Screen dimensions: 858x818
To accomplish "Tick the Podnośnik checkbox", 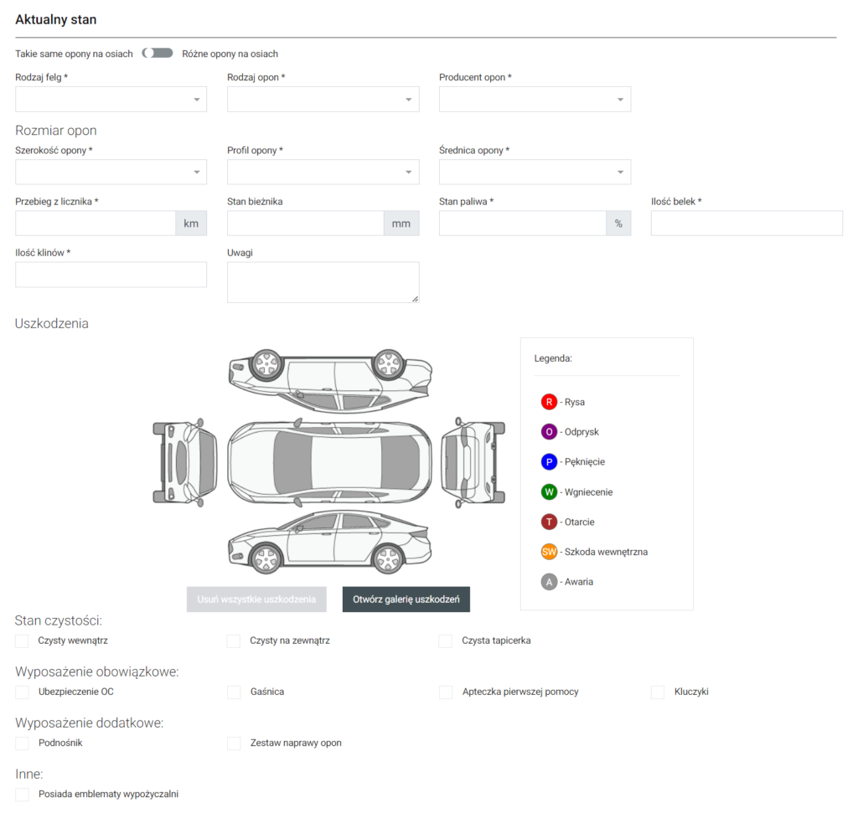I will (x=22, y=743).
